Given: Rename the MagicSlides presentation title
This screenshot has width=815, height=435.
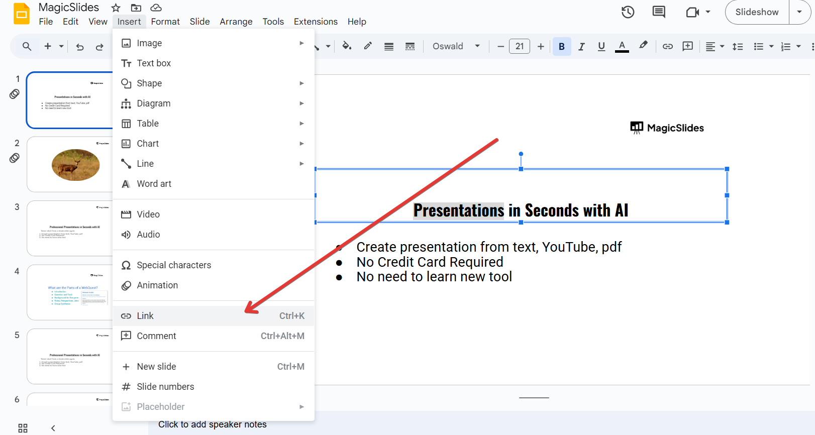Looking at the screenshot, I should point(69,8).
